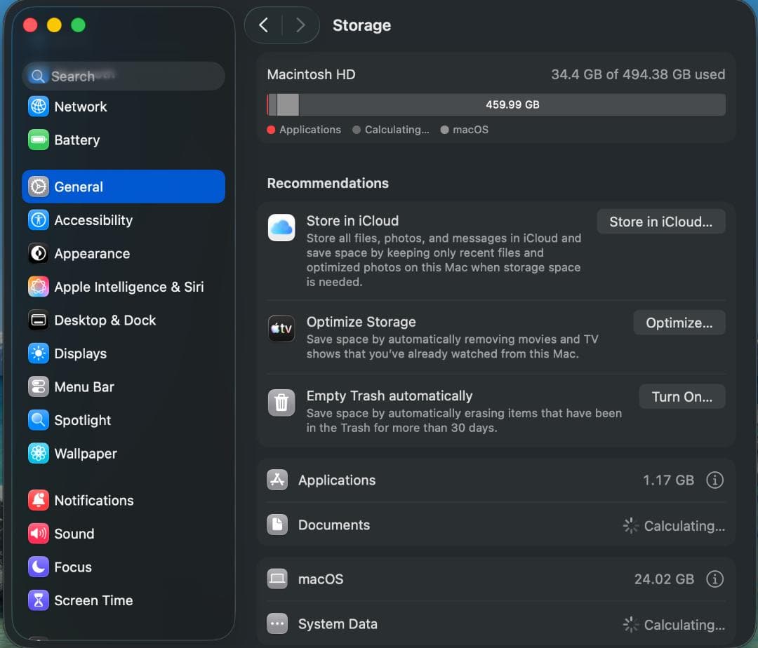Screen dimensions: 758x648
Task: Open info for Applications 1.17 GB
Action: [x=714, y=480]
